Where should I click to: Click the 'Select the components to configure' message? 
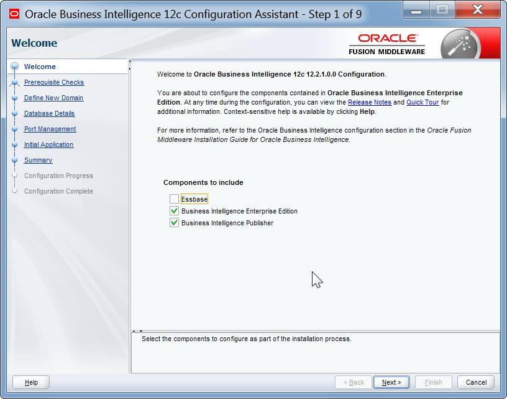247,339
